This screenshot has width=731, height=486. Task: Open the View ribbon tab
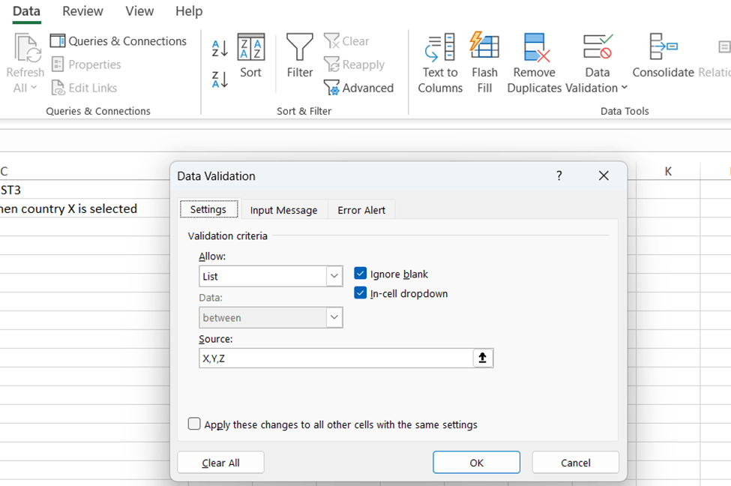[139, 11]
